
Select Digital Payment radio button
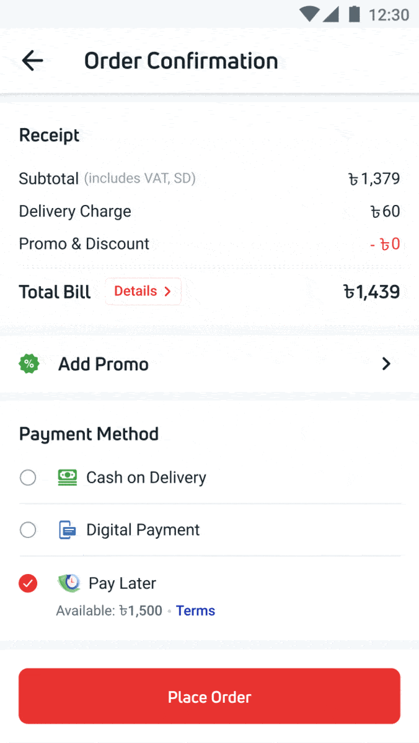click(28, 530)
